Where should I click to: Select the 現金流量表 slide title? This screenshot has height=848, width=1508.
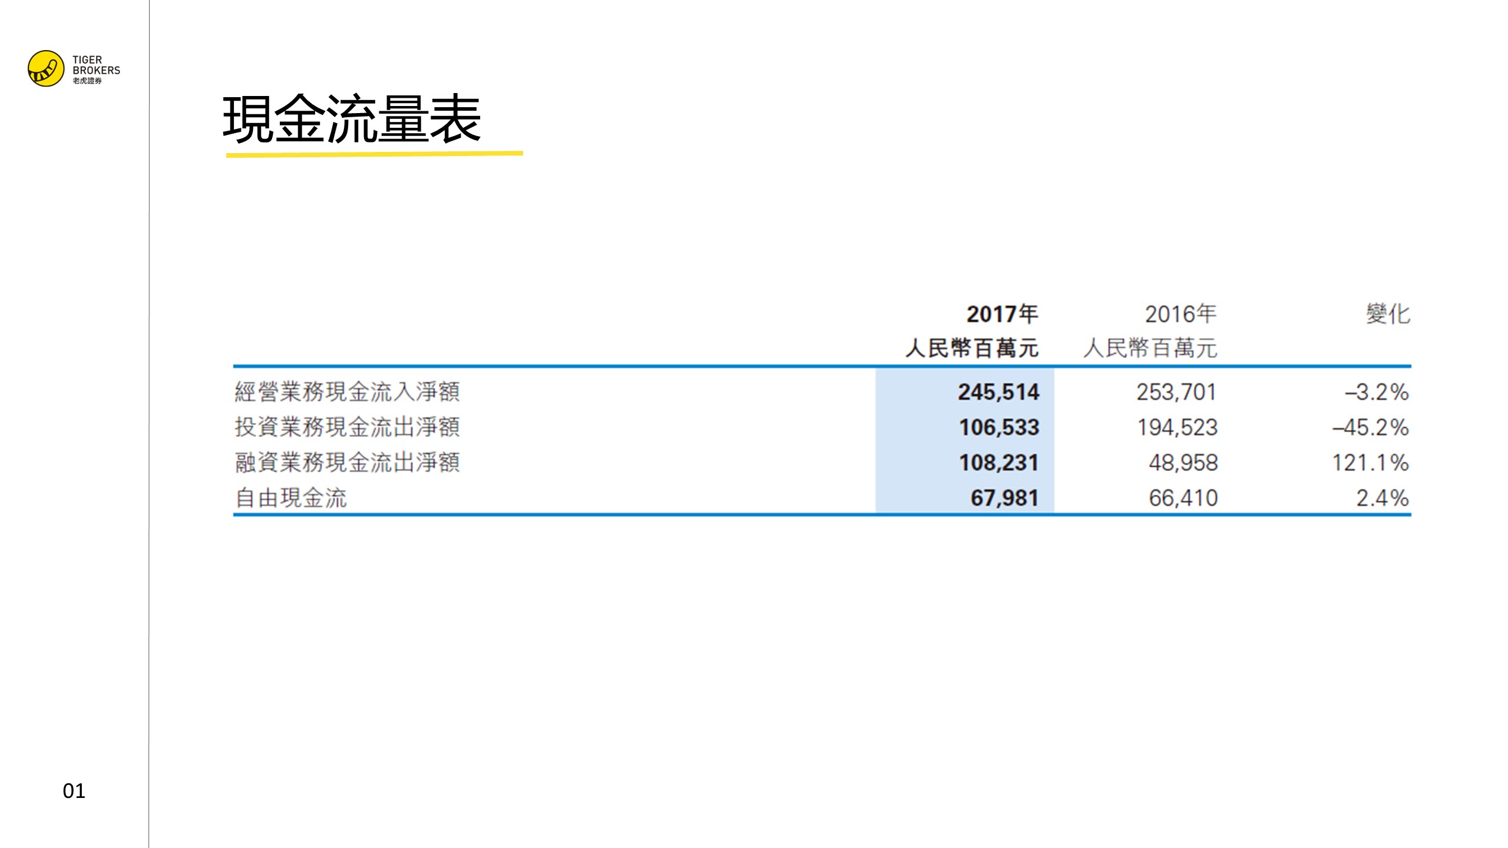(352, 120)
